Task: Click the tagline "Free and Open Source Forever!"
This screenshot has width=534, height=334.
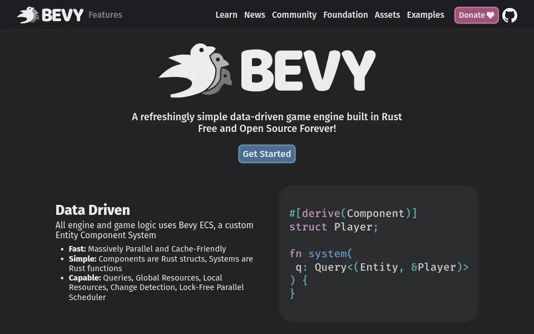Action: (267, 129)
